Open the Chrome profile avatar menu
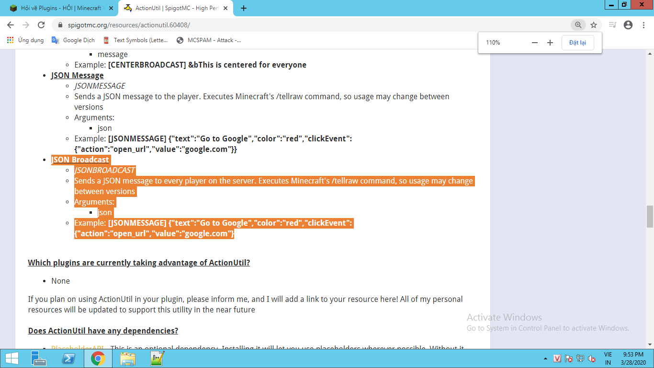654x368 pixels. (x=628, y=25)
